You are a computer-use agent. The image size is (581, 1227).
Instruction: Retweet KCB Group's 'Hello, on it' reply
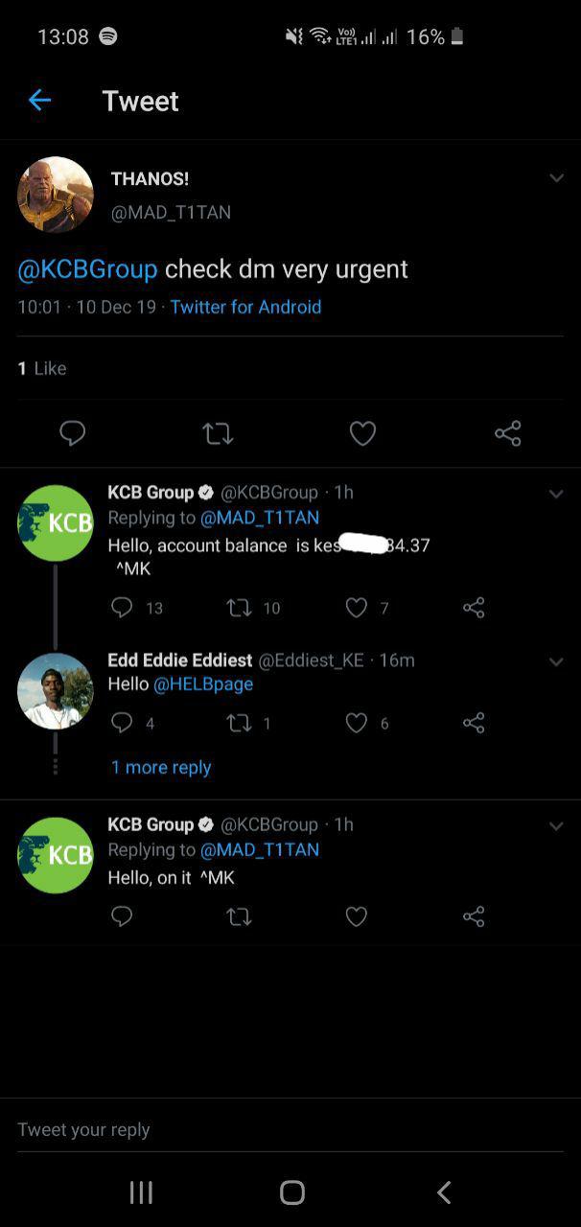pyautogui.click(x=239, y=917)
